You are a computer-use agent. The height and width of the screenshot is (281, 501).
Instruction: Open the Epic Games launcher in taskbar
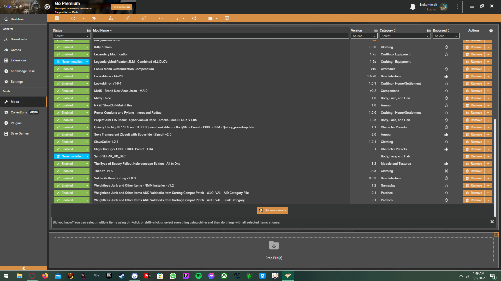[109, 276]
